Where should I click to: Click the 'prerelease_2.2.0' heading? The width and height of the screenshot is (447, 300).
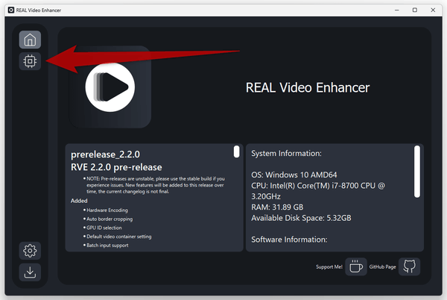pyautogui.click(x=105, y=154)
